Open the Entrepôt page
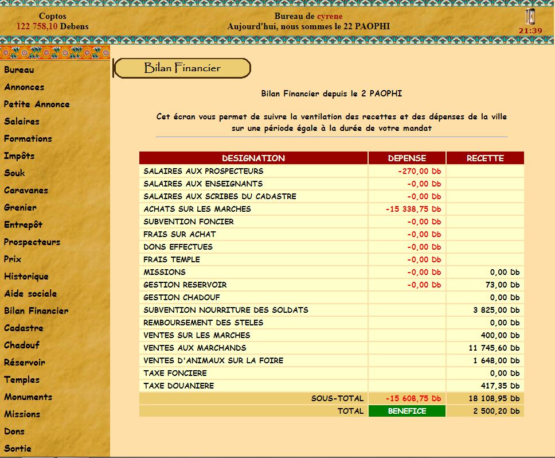Image resolution: width=555 pixels, height=458 pixels. pos(23,225)
